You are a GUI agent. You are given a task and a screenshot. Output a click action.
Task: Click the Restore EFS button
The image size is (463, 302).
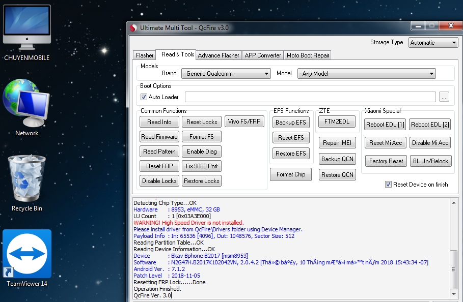coord(291,153)
